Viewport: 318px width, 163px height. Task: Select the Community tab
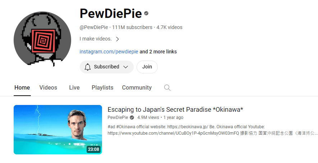click(x=137, y=87)
